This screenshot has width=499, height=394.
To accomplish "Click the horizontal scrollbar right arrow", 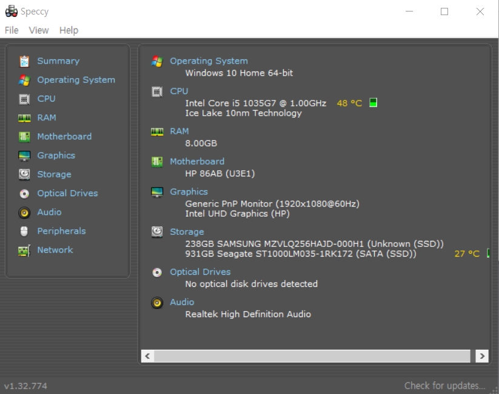I will point(482,356).
